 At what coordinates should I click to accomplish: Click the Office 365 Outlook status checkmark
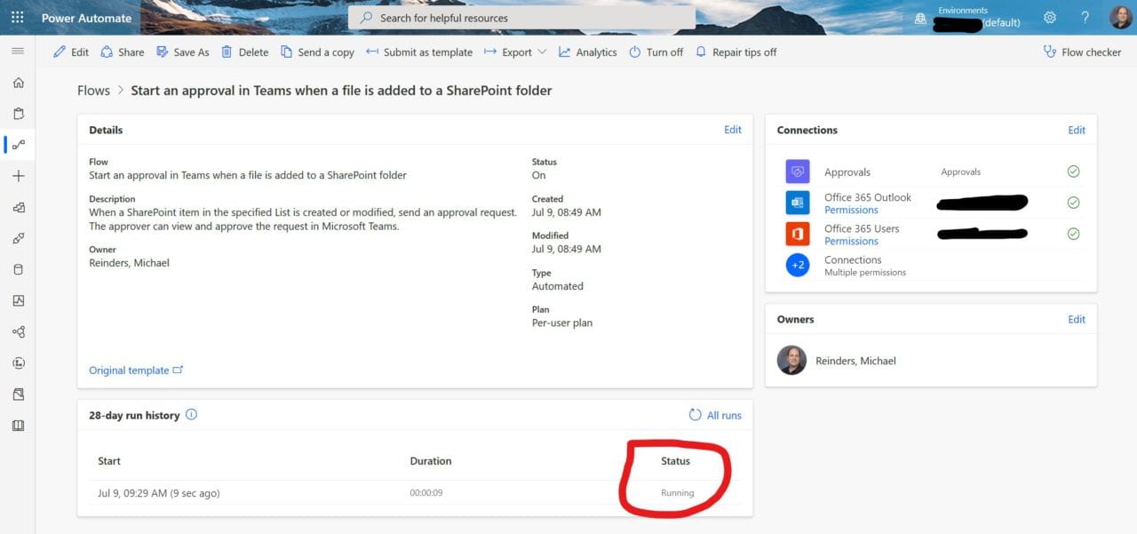tap(1073, 203)
